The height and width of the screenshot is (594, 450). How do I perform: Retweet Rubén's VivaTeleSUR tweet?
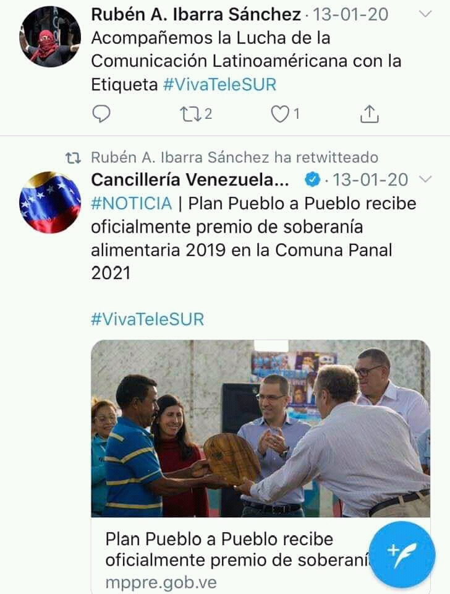190,114
